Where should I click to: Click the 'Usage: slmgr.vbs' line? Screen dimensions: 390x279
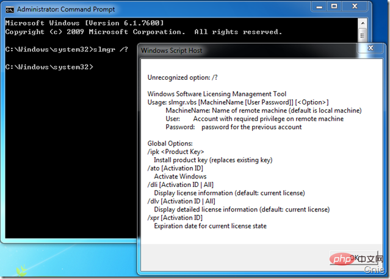pyautogui.click(x=238, y=102)
